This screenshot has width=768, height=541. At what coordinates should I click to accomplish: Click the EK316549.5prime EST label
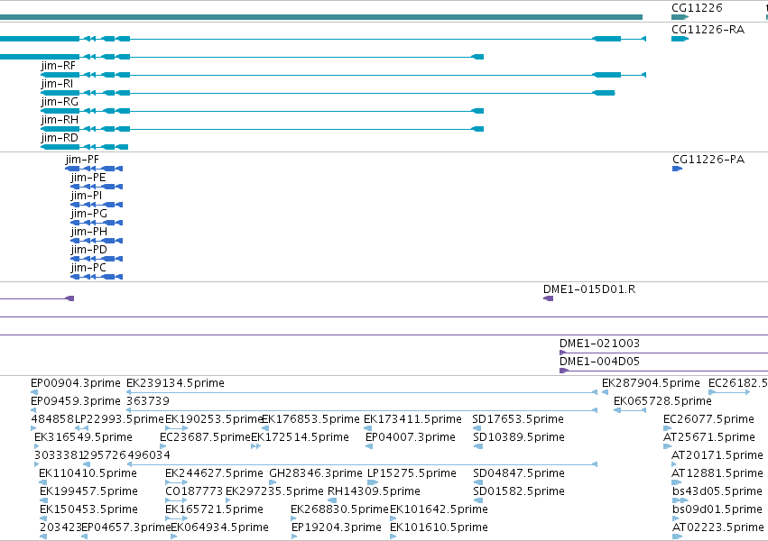[83, 438]
